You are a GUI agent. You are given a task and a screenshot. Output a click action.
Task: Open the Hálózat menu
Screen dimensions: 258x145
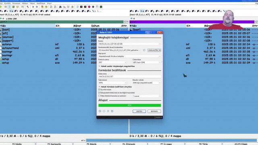click(x=25, y=3)
